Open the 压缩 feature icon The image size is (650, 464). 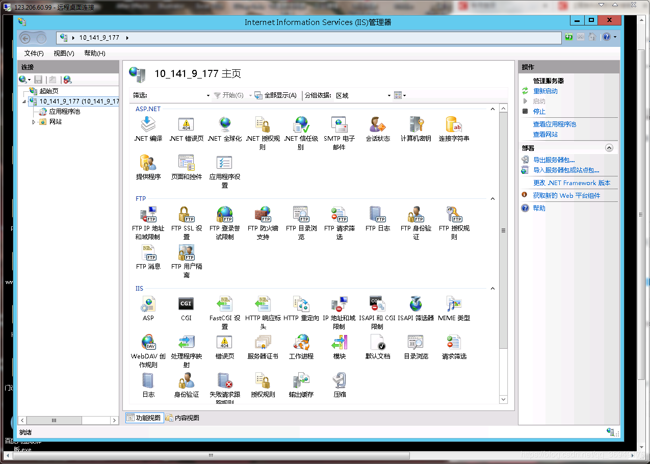click(x=339, y=385)
